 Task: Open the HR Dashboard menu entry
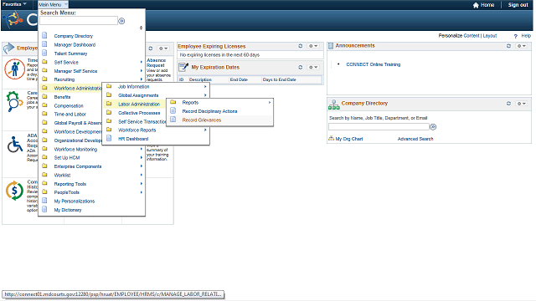(133, 139)
